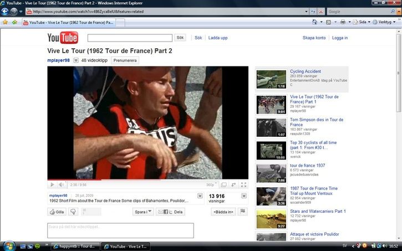Screen dimensions: 402x251
Task: Change video quality from 360p
Action: [211, 185]
